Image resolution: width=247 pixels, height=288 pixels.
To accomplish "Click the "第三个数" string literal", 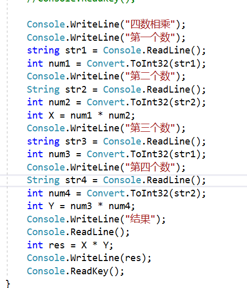I will click(150, 128).
